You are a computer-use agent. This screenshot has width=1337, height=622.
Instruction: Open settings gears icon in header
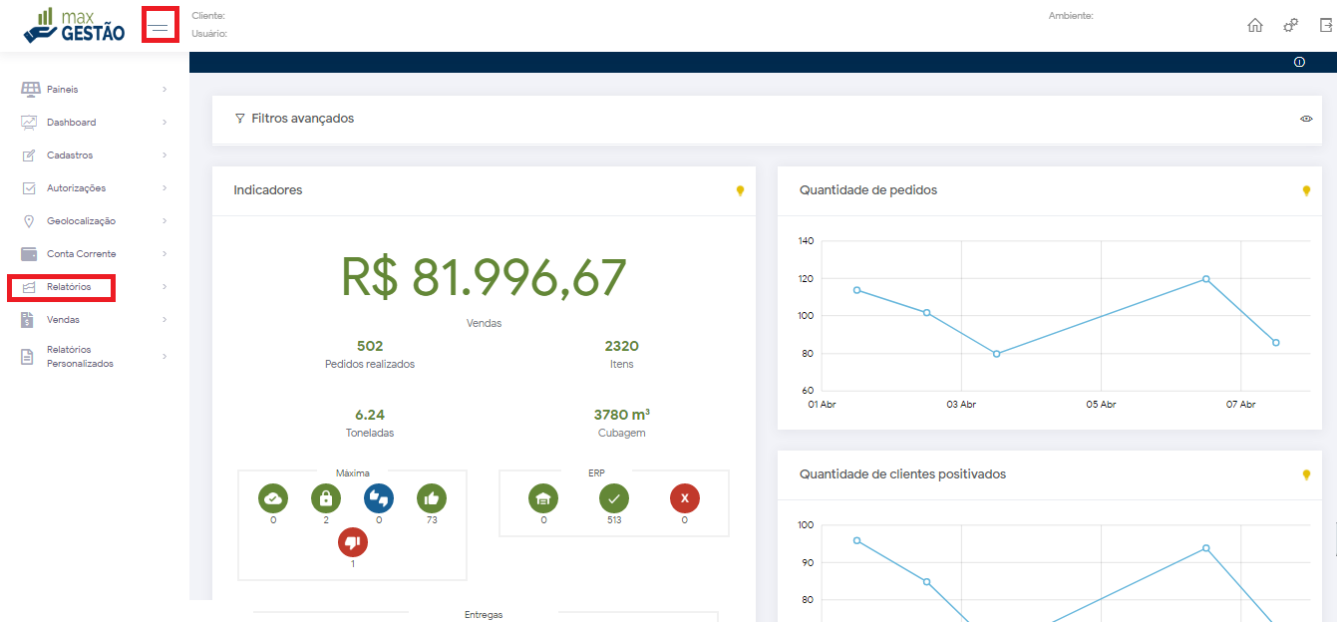tap(1290, 26)
